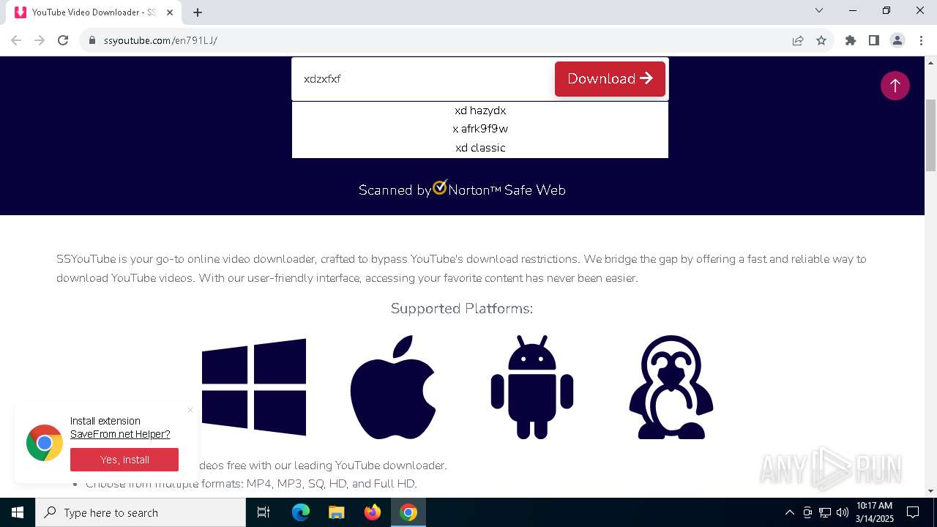Open Windows Start menu
937x527 pixels.
pos(18,512)
